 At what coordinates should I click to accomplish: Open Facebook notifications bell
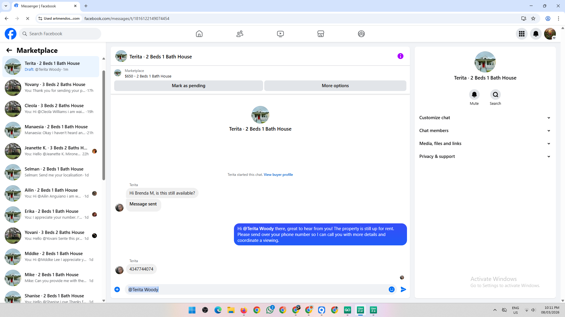[536, 34]
